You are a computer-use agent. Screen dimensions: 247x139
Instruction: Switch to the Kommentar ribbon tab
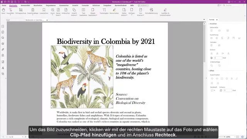[x=64, y=5]
